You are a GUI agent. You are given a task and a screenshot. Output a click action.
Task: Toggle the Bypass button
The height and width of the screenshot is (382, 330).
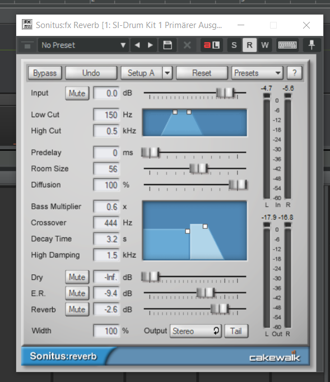45,73
